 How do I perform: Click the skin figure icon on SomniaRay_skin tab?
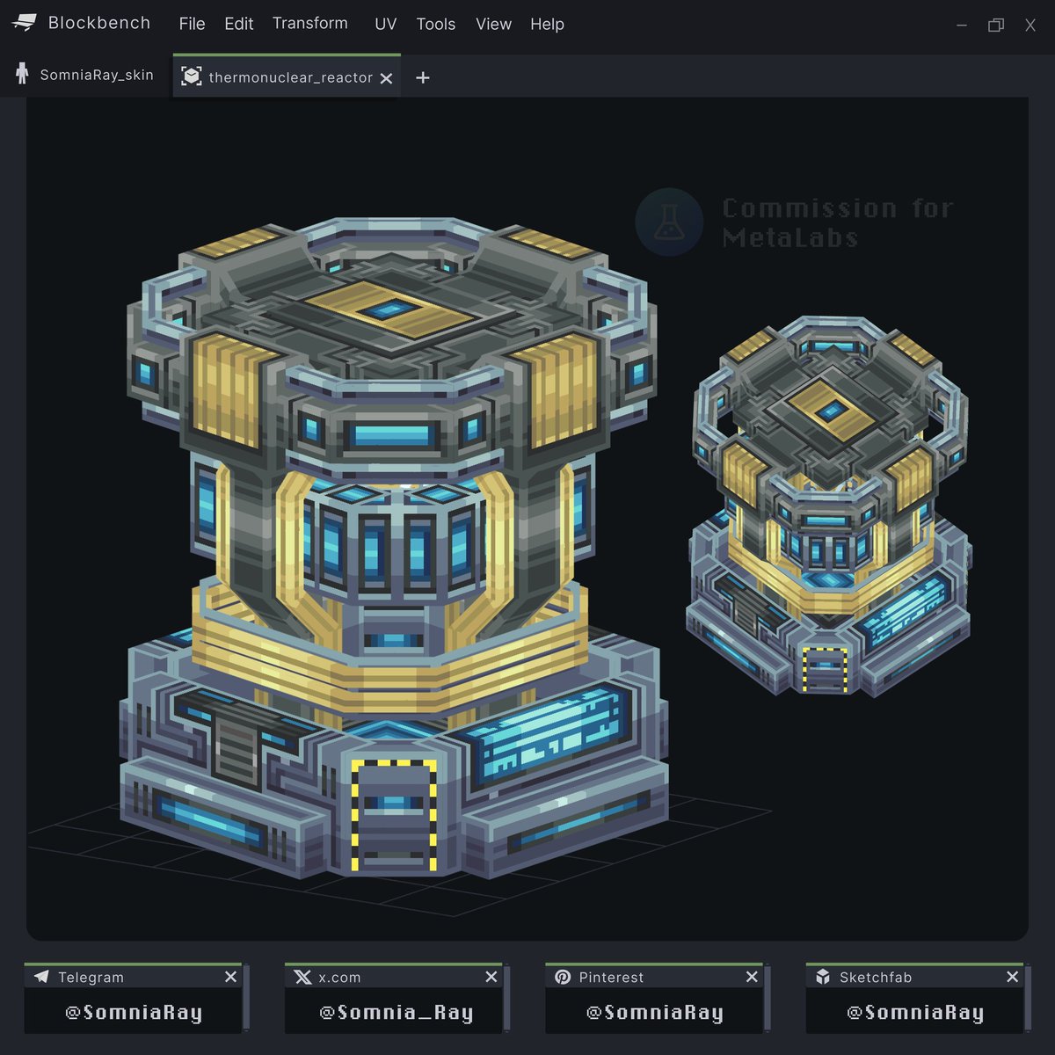coord(22,74)
